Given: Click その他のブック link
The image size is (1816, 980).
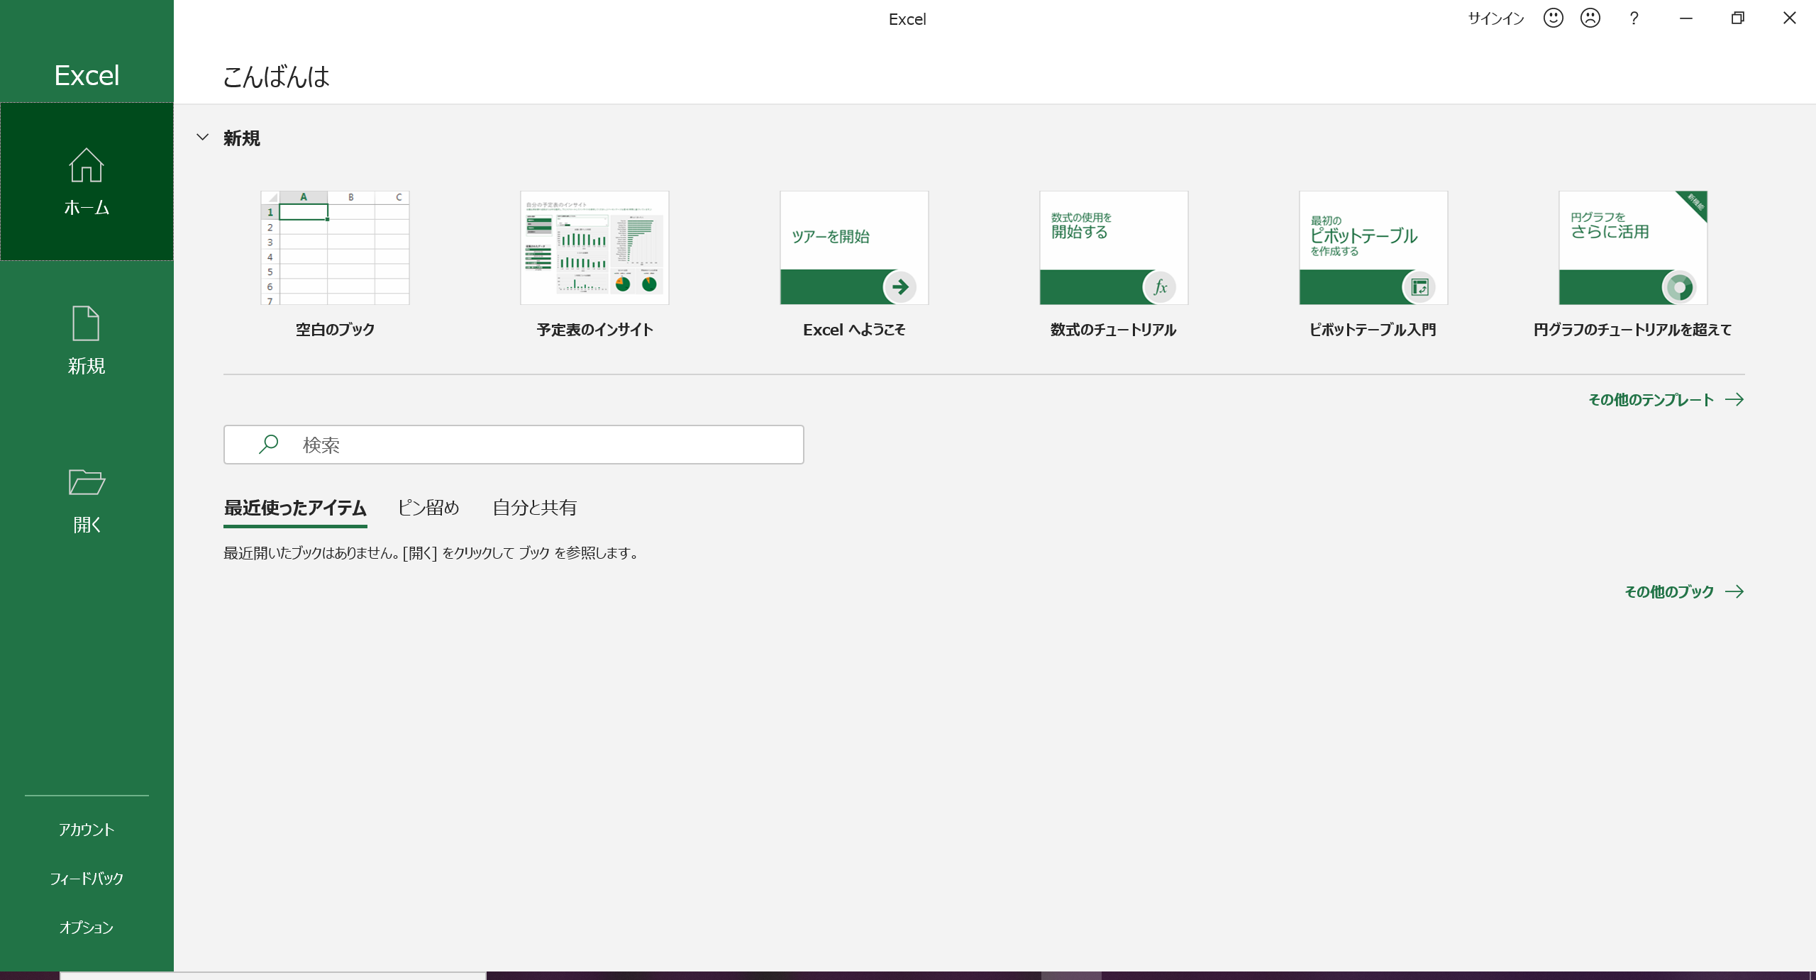Looking at the screenshot, I should 1684,591.
